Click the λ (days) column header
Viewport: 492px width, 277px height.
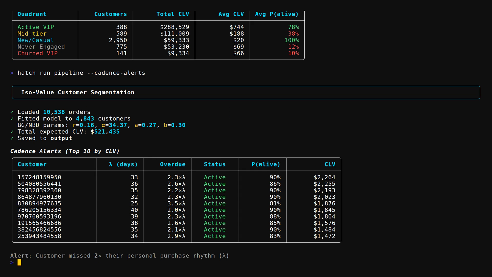click(x=123, y=164)
